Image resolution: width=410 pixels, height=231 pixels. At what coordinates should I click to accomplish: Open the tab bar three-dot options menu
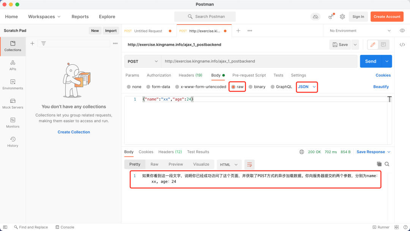250,31
